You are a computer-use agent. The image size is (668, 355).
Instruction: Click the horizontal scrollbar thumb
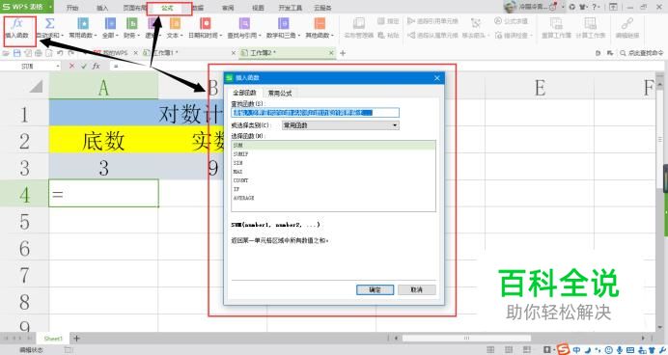click(466, 339)
